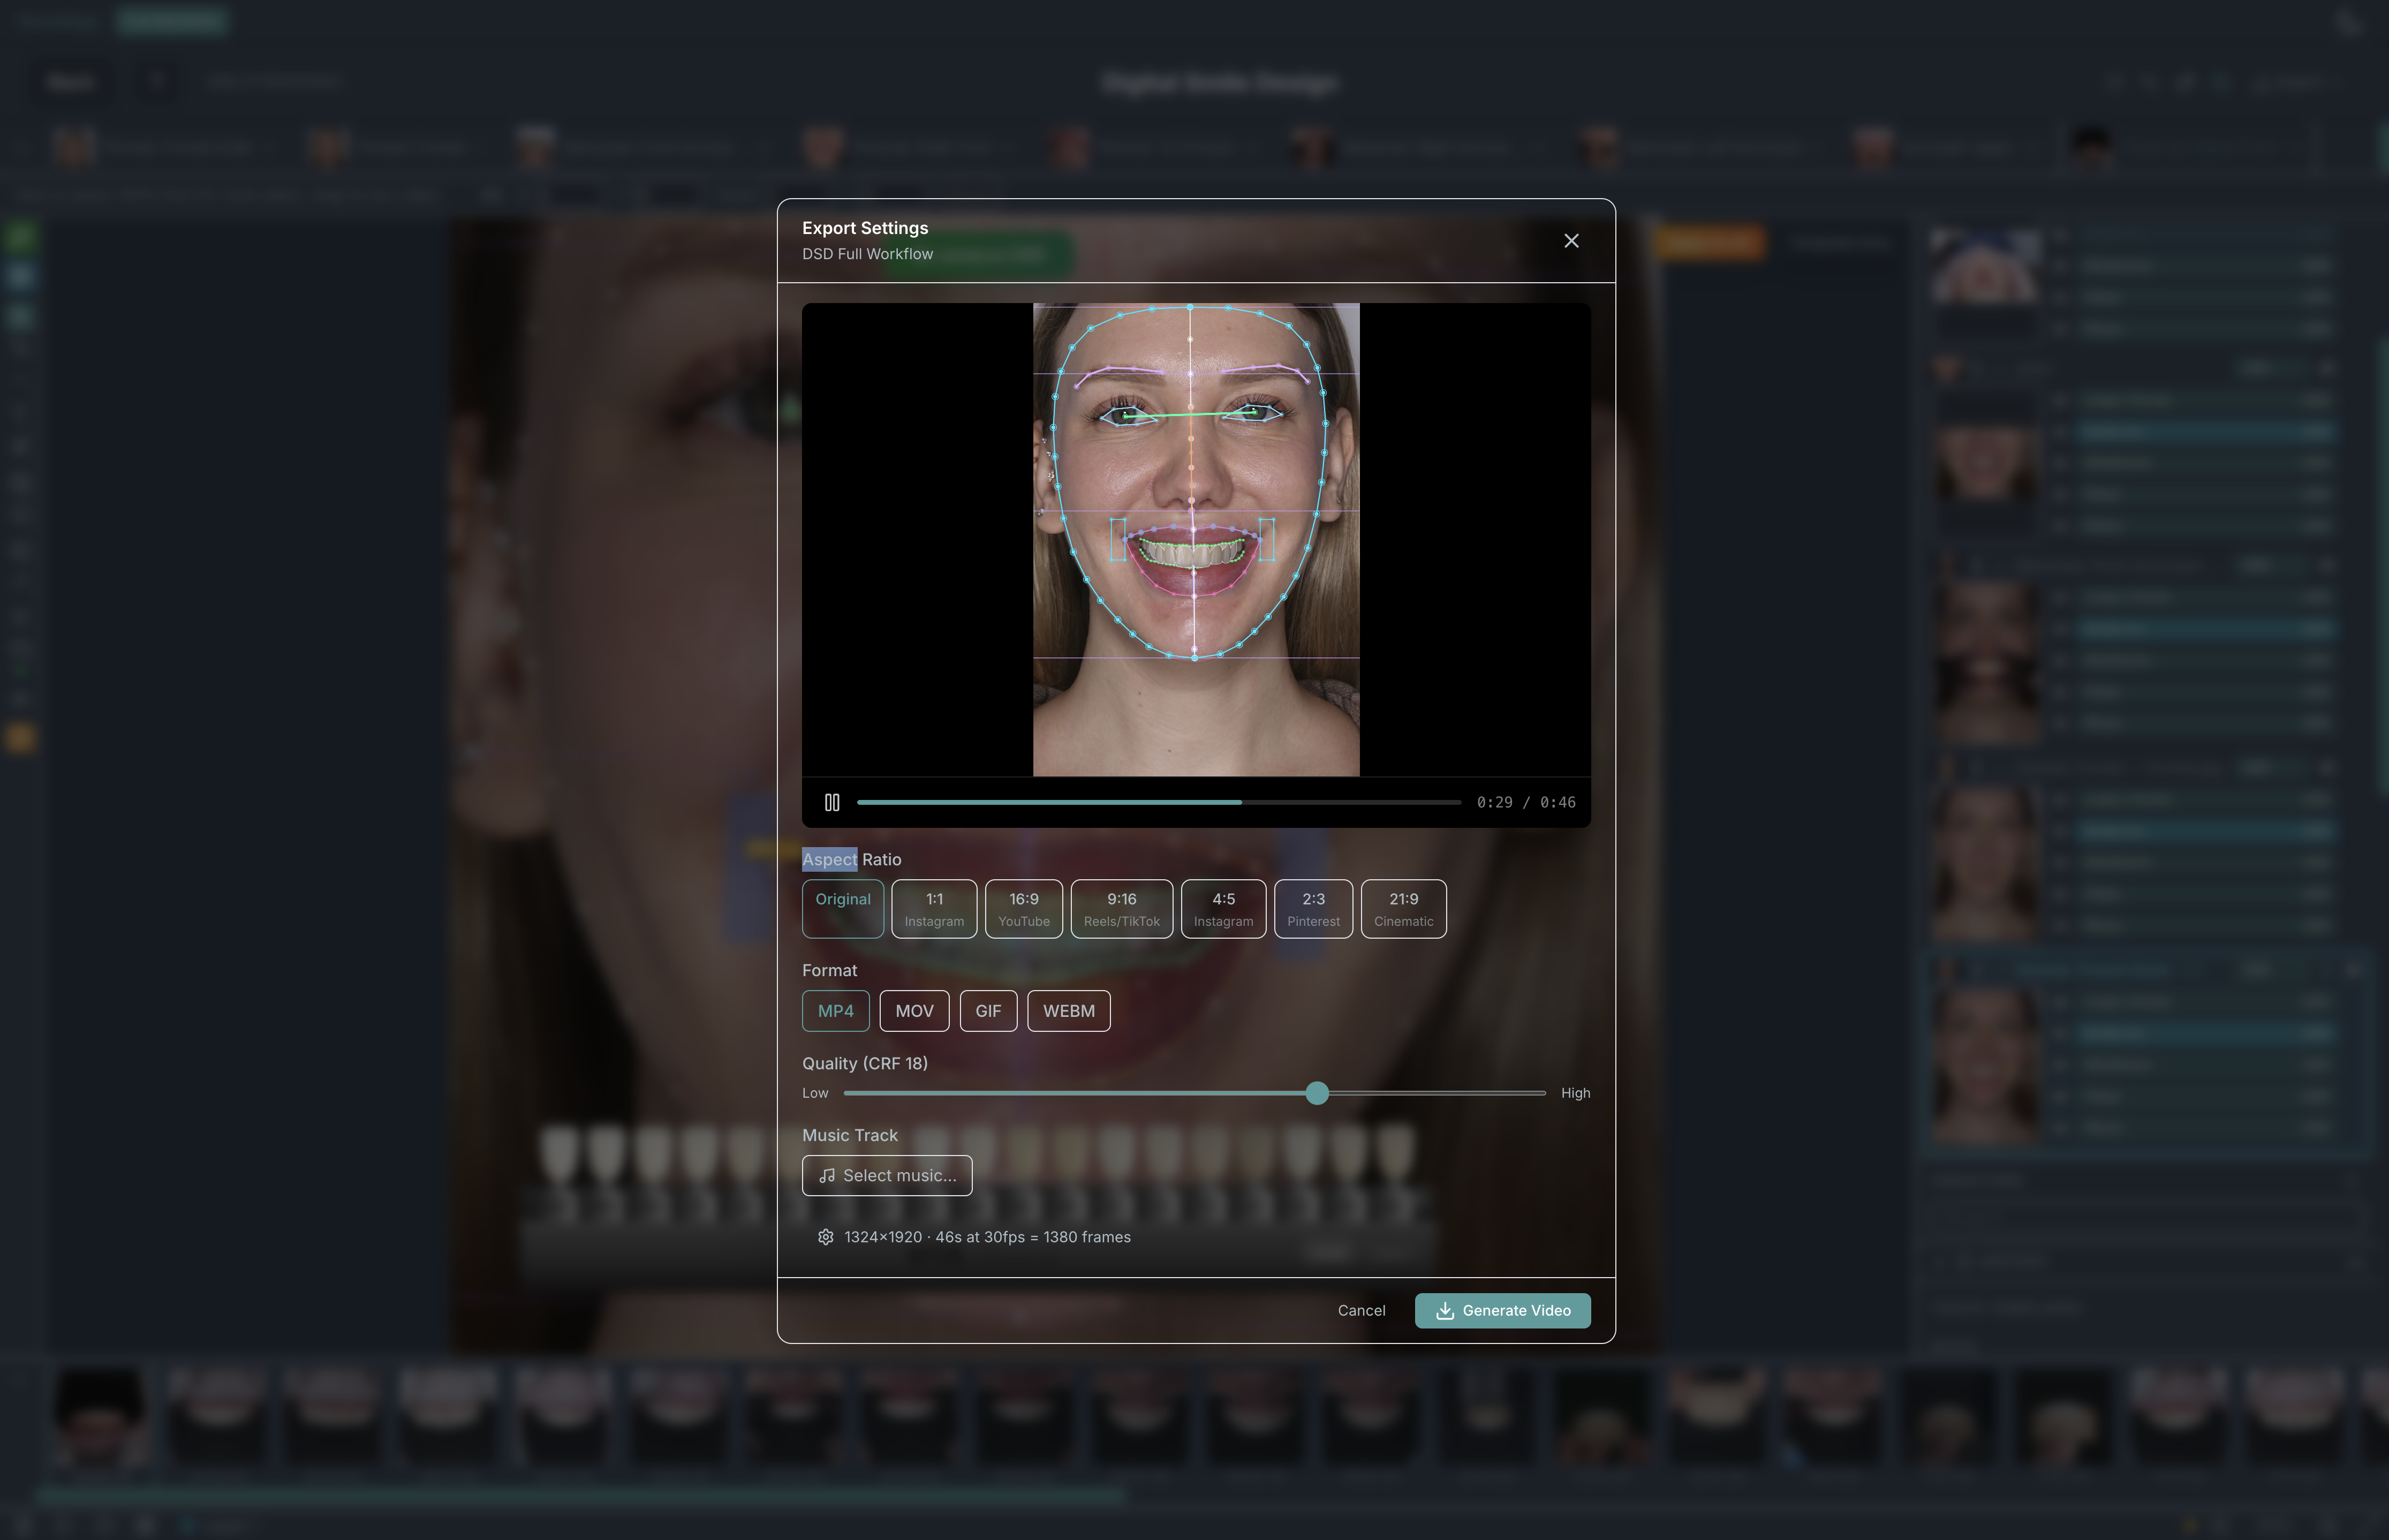Pick 9:16 Reels/TikTok aspect ratio

1122,908
